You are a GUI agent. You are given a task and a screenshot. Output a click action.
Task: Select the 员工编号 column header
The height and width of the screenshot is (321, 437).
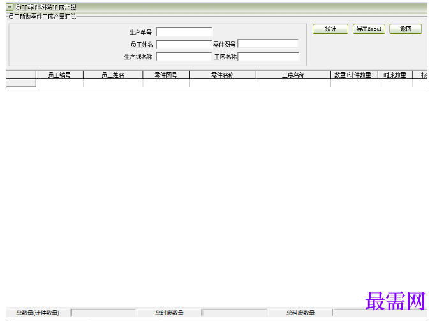point(59,75)
